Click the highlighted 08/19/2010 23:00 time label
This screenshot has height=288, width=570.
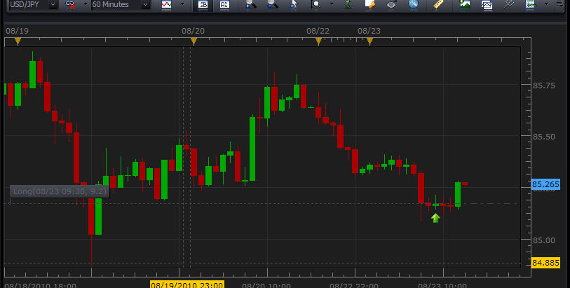tap(187, 284)
